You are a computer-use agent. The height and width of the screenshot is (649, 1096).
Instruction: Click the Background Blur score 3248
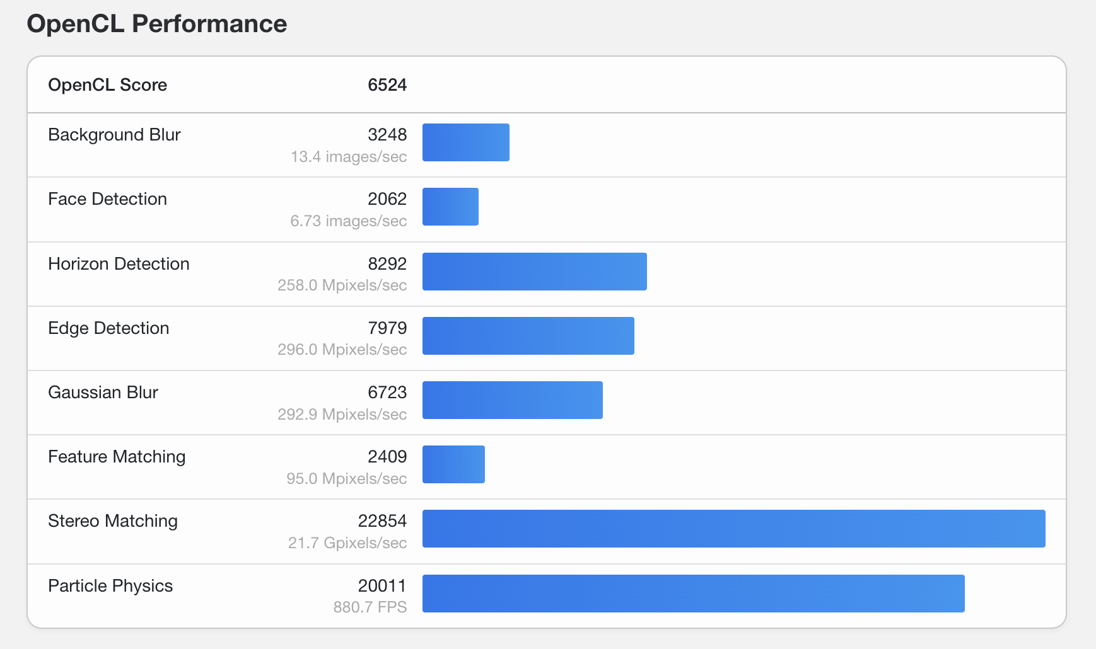[x=387, y=135]
